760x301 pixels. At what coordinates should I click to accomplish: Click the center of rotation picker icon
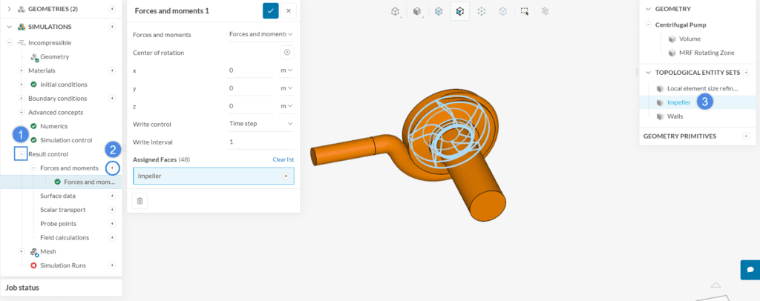287,52
